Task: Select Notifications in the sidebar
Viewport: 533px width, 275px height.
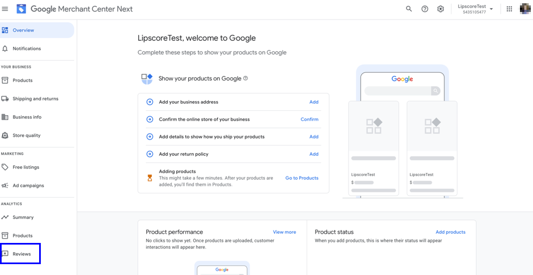Action: click(x=27, y=49)
